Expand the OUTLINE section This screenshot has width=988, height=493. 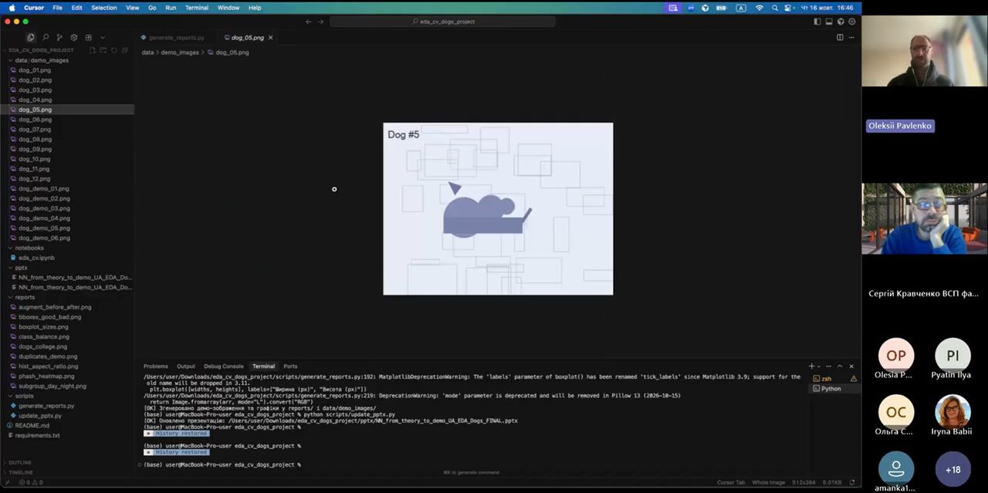pos(20,463)
